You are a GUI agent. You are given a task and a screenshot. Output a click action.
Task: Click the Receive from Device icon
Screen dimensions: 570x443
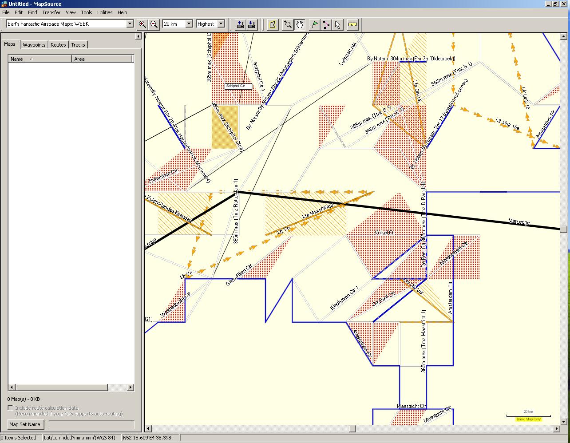(252, 24)
